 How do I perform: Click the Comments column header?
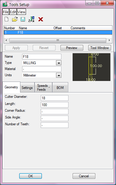point(91,28)
